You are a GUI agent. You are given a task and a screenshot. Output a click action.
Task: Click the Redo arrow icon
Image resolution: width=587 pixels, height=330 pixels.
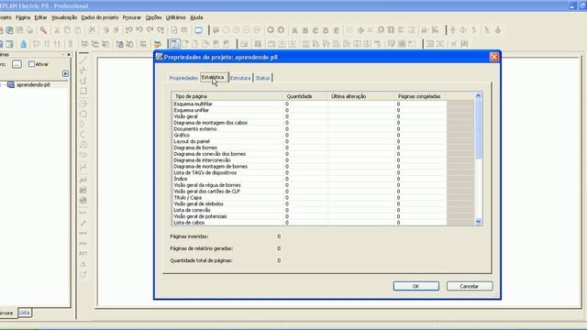click(x=150, y=30)
